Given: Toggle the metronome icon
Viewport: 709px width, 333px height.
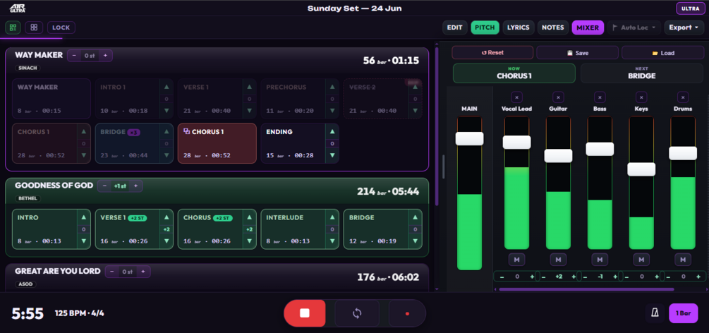Looking at the screenshot, I should coord(655,313).
